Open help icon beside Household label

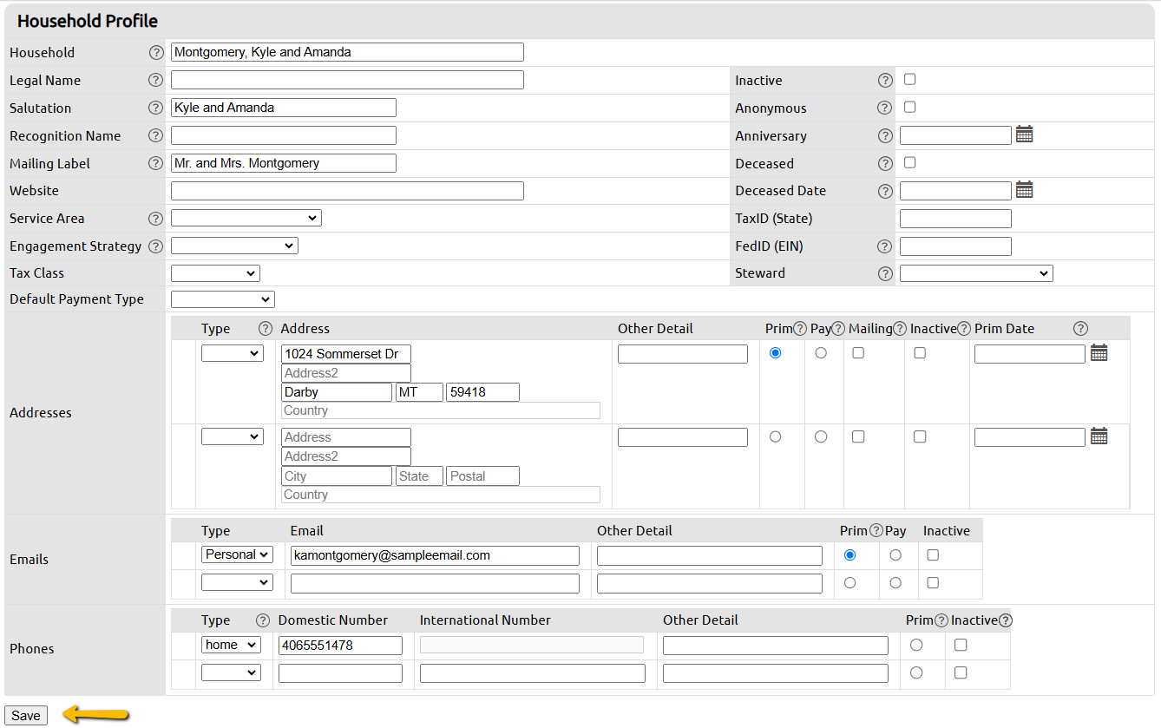[156, 52]
